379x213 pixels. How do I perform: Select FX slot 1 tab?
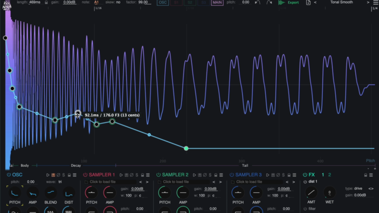pos(323,175)
